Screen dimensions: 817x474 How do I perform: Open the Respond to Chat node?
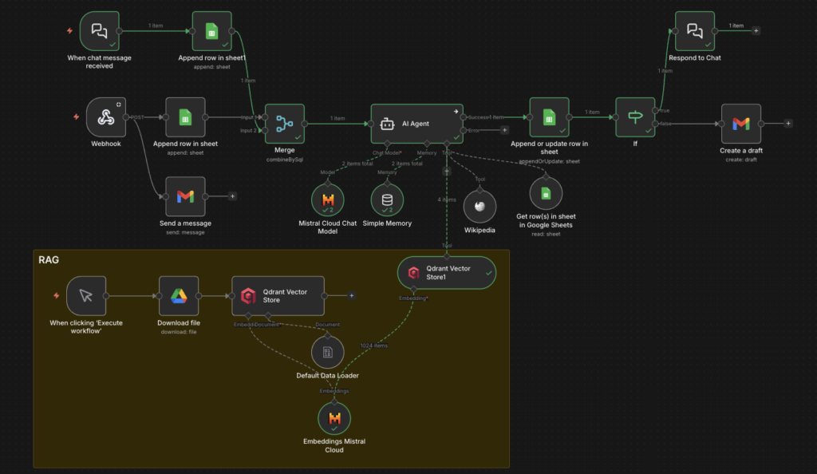click(694, 31)
